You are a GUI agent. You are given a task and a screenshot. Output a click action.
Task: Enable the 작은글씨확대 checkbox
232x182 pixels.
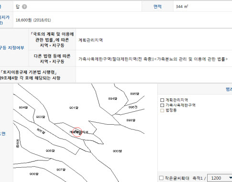click(161, 178)
